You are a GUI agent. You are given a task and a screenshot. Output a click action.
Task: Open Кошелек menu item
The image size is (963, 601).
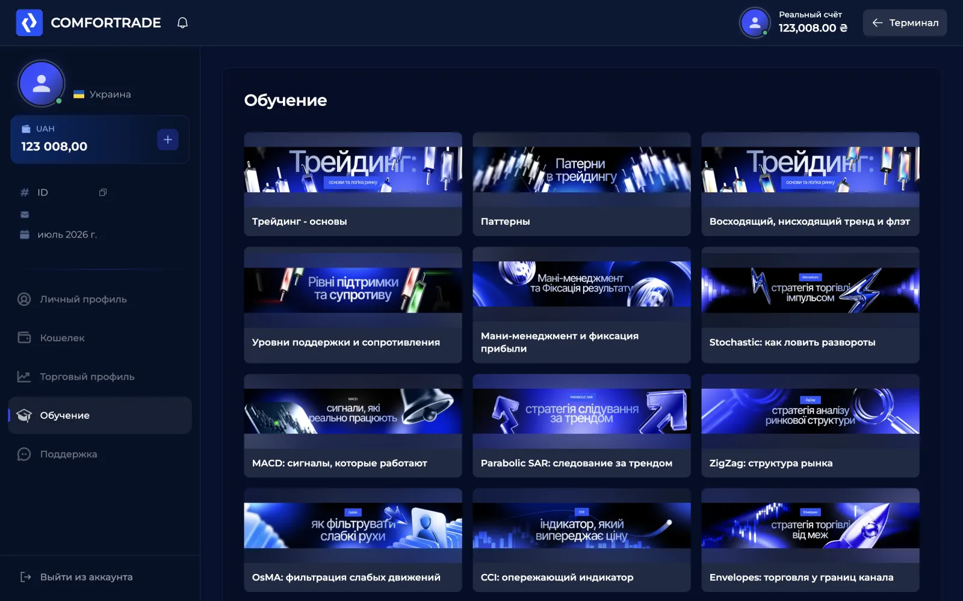coord(100,338)
